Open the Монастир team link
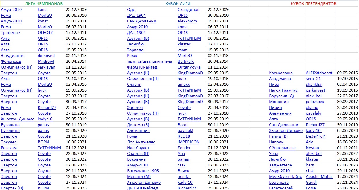Screen dimensions: 359x190 [x=279, y=102]
